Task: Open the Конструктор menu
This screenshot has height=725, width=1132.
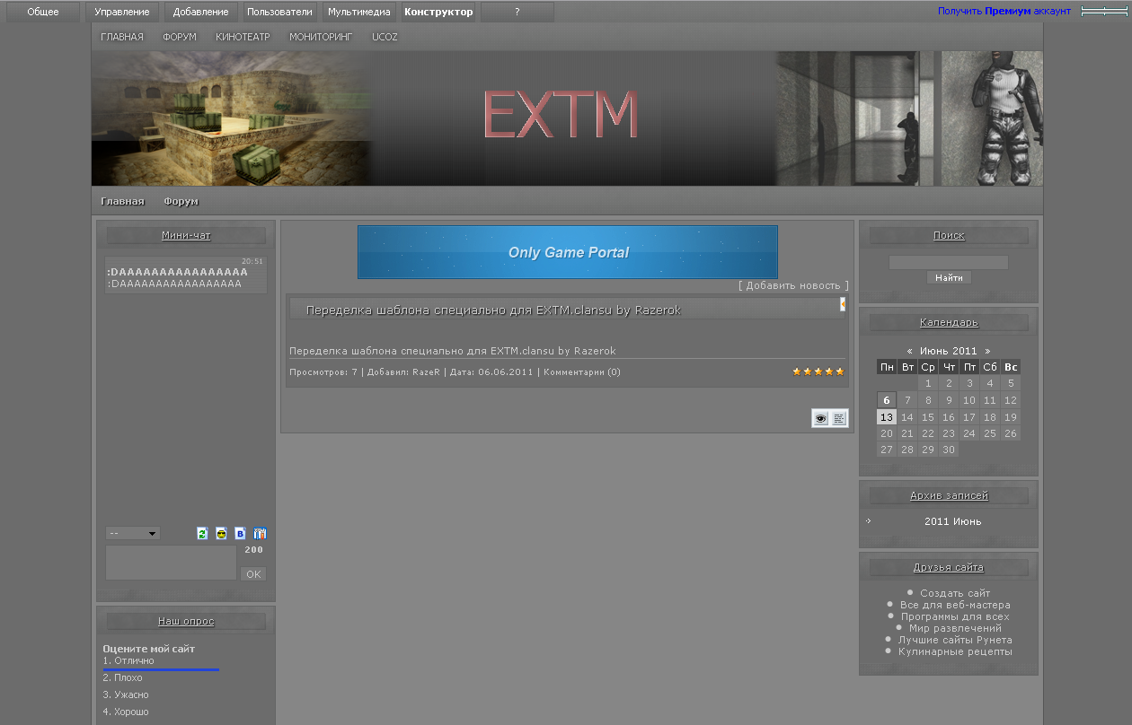Action: [x=438, y=12]
